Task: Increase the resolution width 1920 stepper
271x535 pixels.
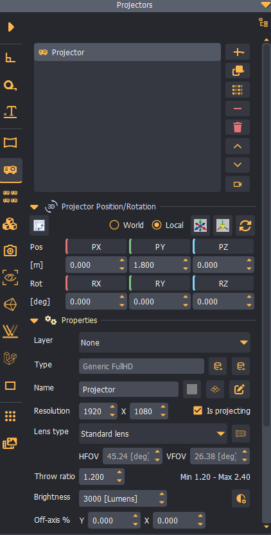Action: point(112,407)
